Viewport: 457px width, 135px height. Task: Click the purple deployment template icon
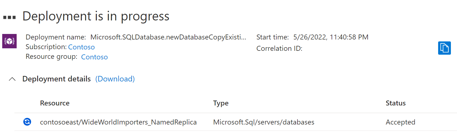pyautogui.click(x=9, y=41)
